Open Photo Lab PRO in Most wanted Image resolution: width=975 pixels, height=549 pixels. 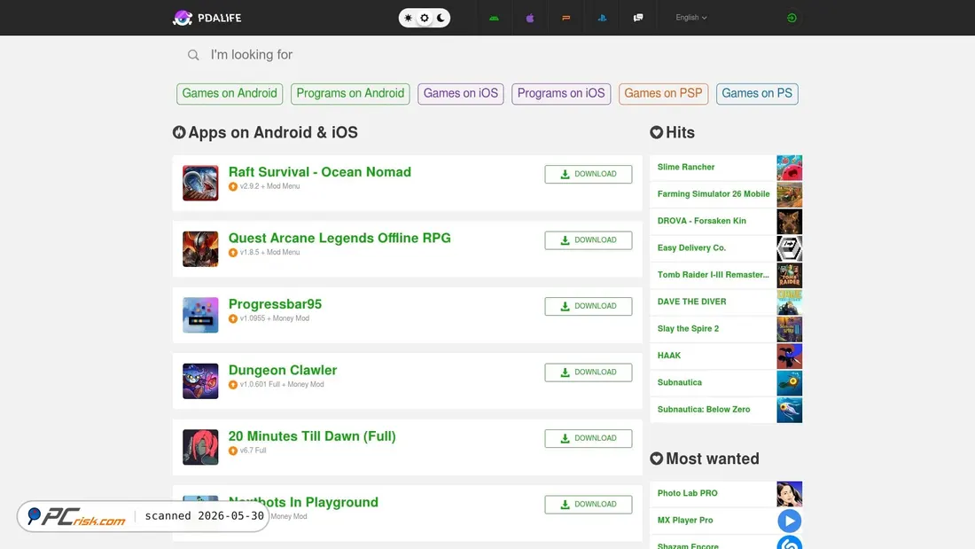point(687,493)
